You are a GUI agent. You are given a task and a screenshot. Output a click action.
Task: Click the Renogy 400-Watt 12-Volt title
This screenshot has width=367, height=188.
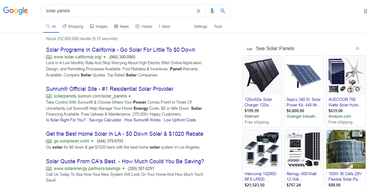click(301, 177)
